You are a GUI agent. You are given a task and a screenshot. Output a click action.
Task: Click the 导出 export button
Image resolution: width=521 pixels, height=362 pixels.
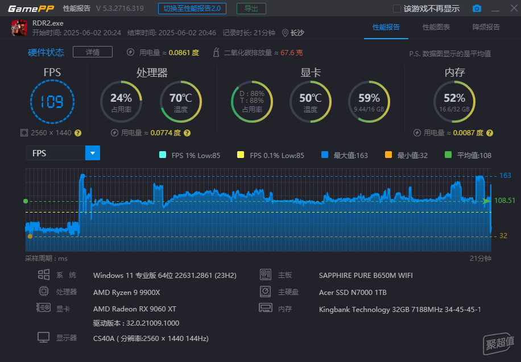251,9
